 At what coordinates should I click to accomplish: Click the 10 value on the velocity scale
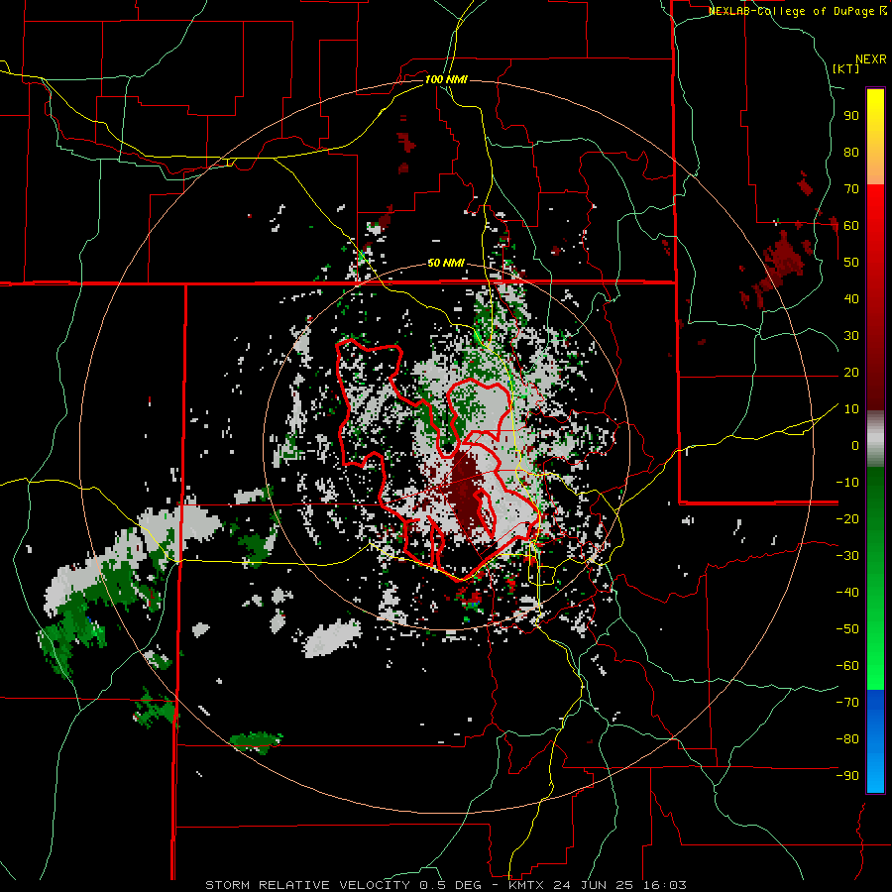pyautogui.click(x=851, y=409)
